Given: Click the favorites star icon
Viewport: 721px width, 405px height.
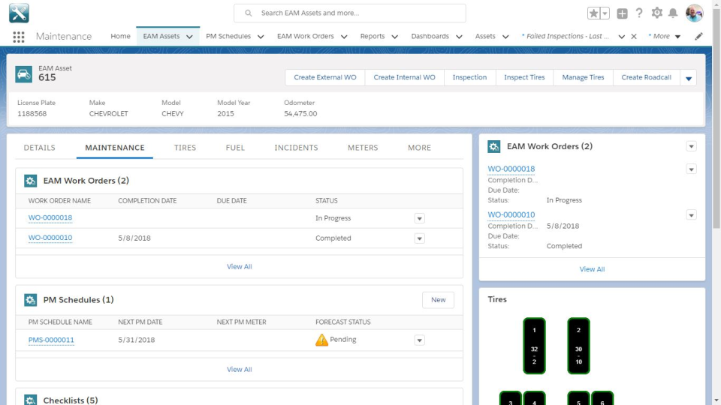Looking at the screenshot, I should coord(593,13).
